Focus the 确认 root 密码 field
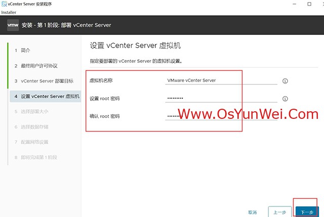Image resolution: width=324 pixels, height=217 pixels. [221, 116]
